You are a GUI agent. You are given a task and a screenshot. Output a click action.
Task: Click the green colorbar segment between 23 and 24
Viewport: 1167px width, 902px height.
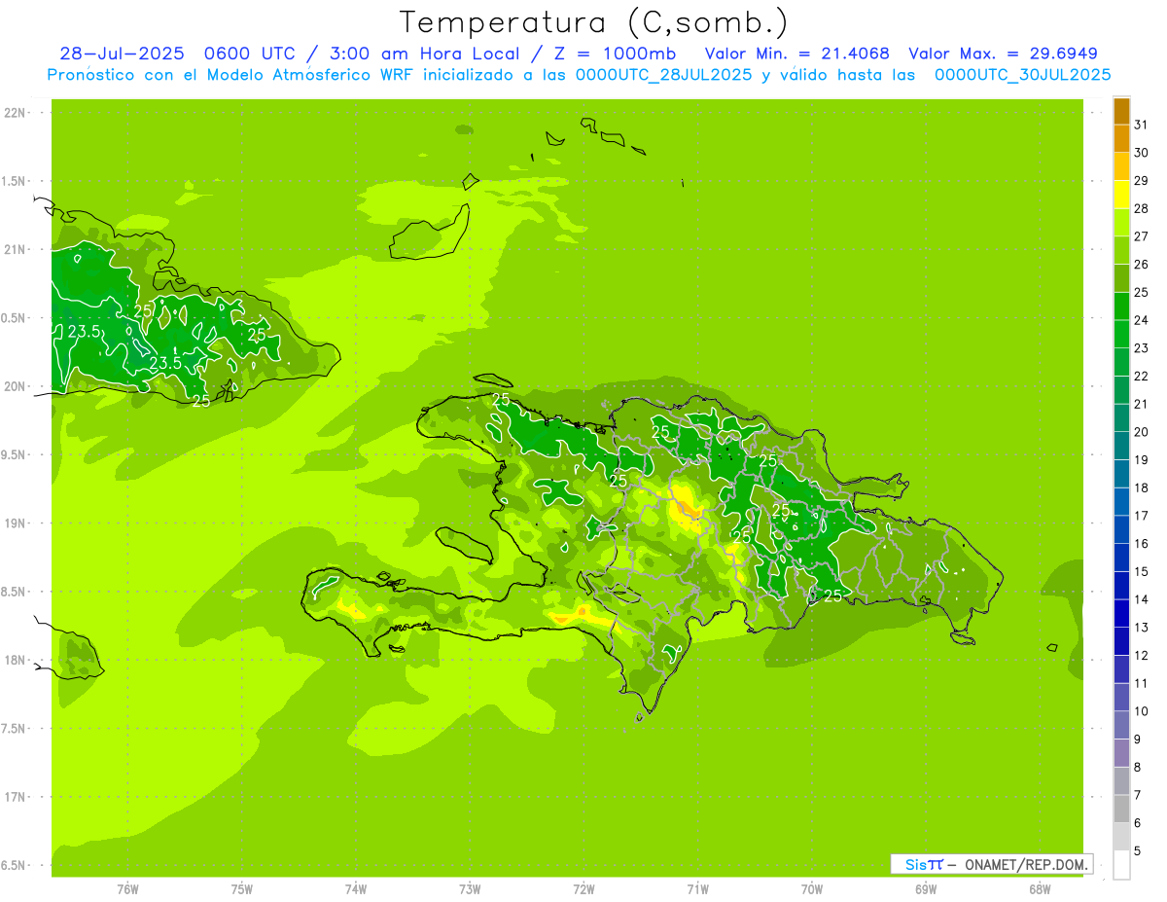pos(1121,334)
